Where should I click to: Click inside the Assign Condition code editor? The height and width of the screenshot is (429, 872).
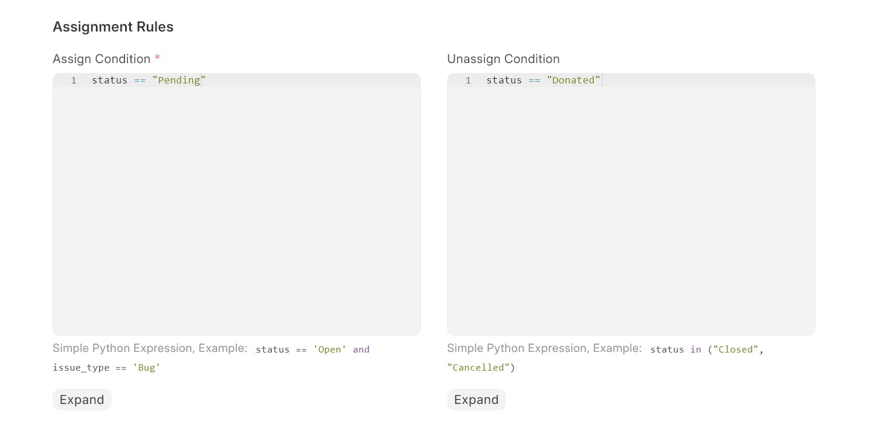[x=234, y=175]
